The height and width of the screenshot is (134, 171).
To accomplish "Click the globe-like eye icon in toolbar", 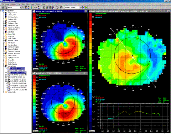I will pyautogui.click(x=32, y=8).
